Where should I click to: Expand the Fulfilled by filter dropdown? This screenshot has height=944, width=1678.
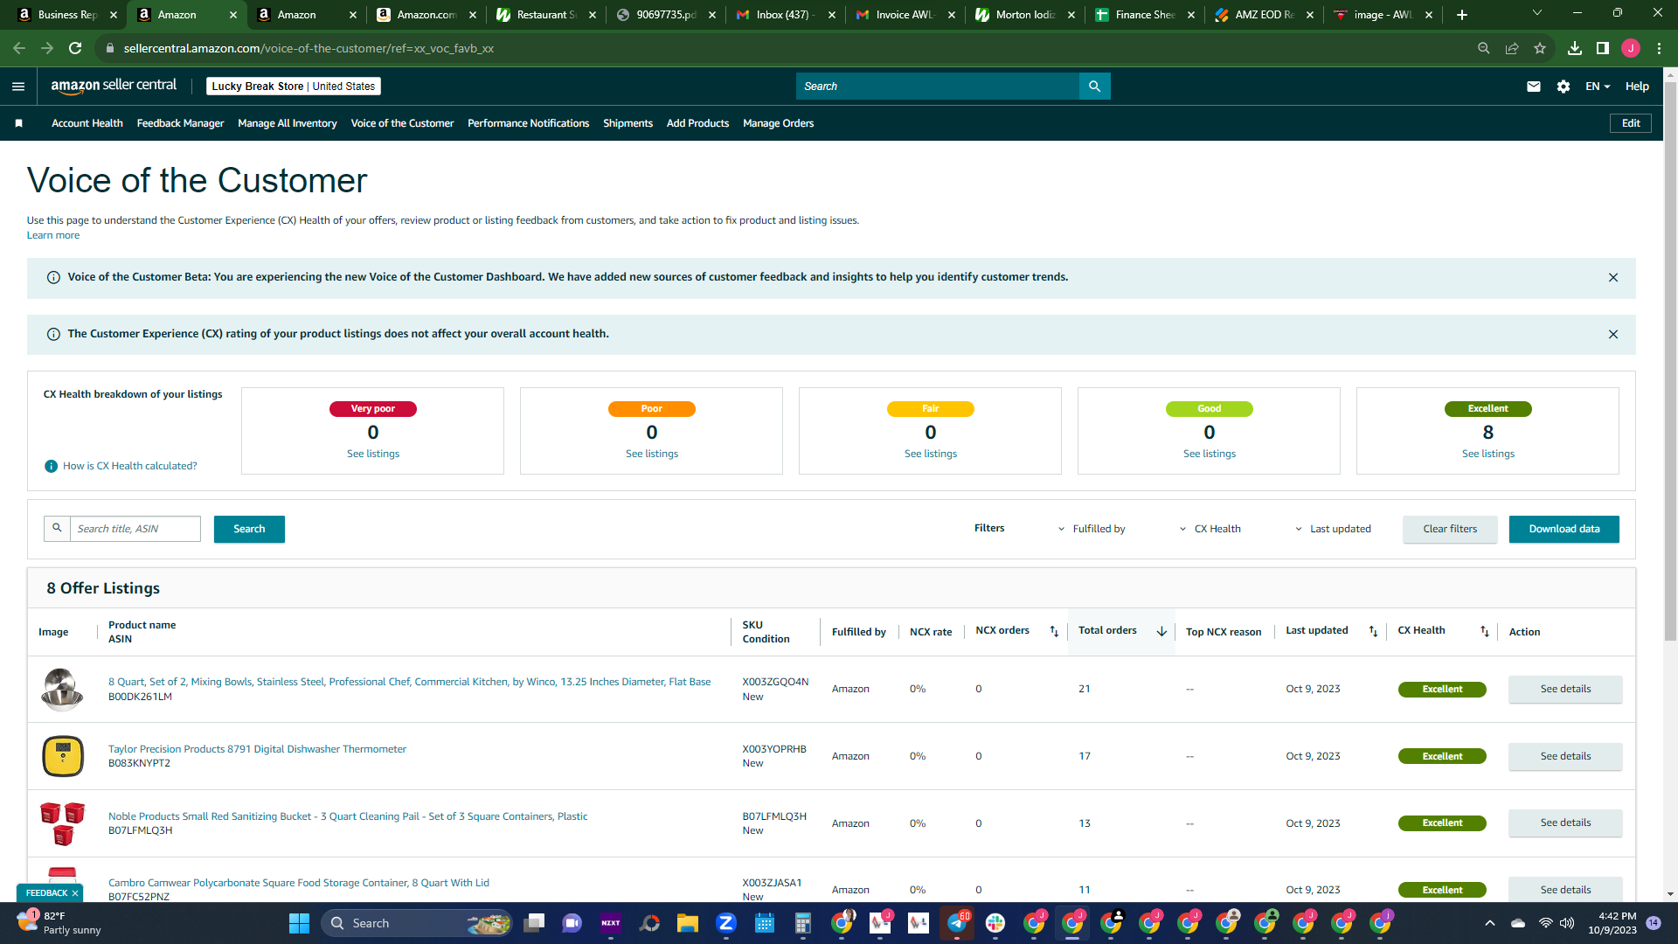pyautogui.click(x=1092, y=529)
